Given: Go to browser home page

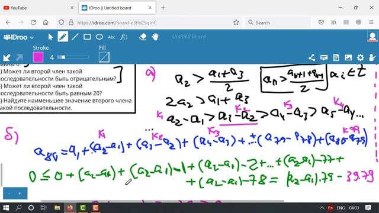Looking at the screenshot, I should point(46,22).
